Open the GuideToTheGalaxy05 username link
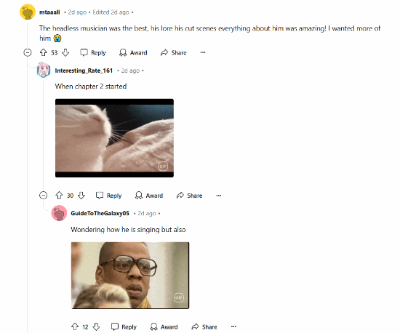The width and height of the screenshot is (400, 333). 100,213
